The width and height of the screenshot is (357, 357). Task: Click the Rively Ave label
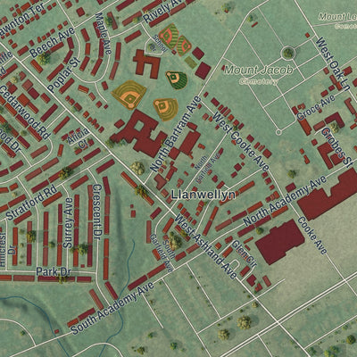click(163, 12)
